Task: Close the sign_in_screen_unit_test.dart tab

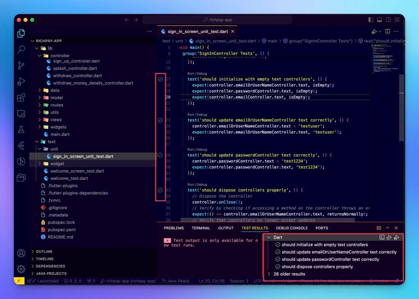Action: point(233,31)
